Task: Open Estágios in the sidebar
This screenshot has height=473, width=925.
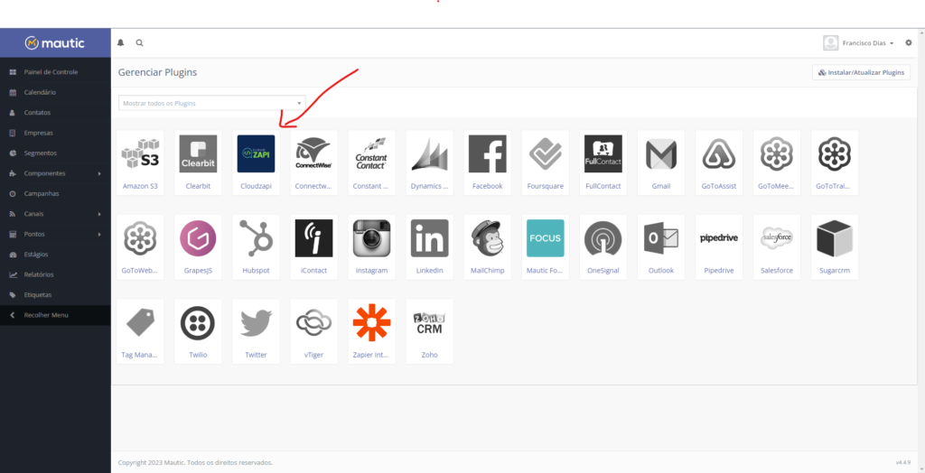Action: click(55, 255)
